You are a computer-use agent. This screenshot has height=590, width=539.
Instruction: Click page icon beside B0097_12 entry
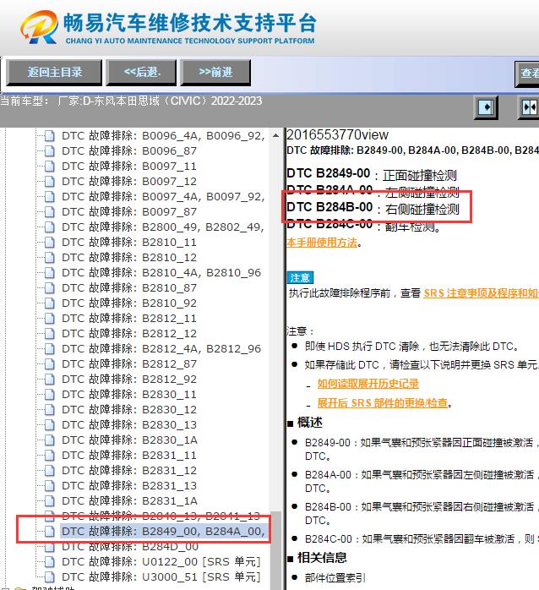[49, 182]
